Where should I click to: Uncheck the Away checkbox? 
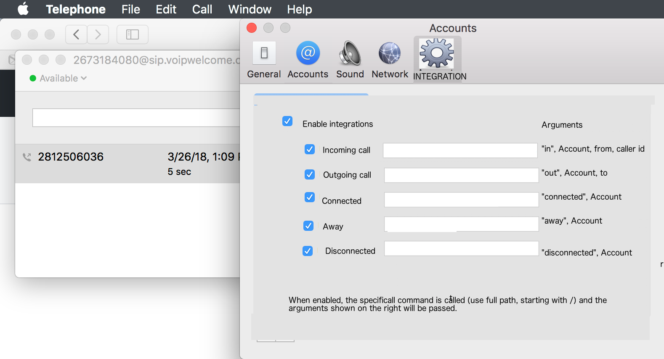308,226
